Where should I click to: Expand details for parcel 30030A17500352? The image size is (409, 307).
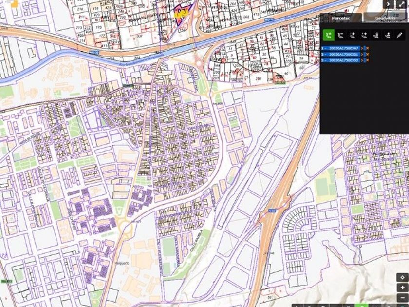point(362,60)
